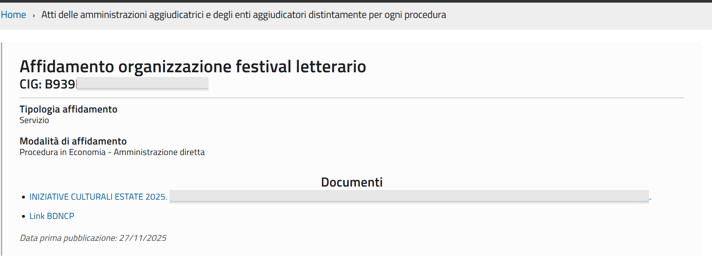Click the 'Servizio' value text
Viewport: 712px width, 268px height.
pyautogui.click(x=34, y=120)
